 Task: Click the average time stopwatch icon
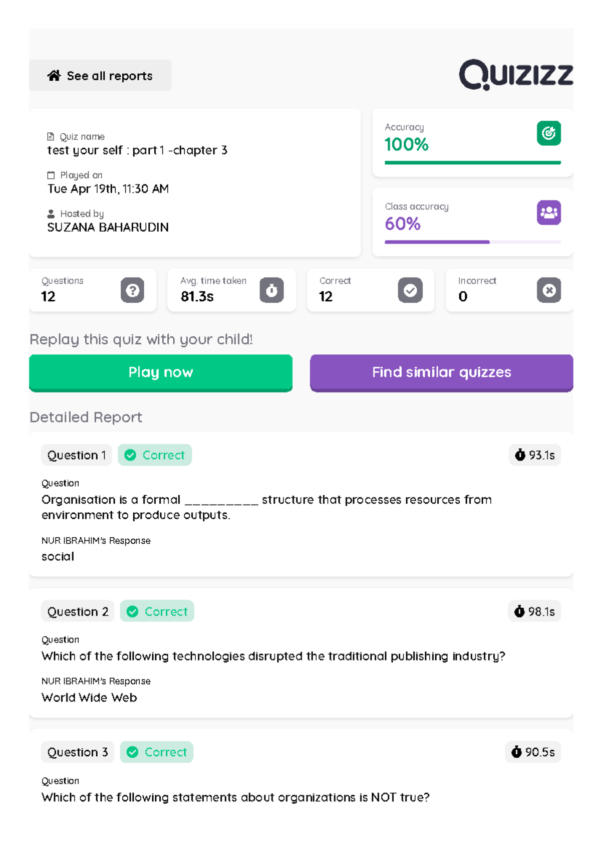pos(270,290)
